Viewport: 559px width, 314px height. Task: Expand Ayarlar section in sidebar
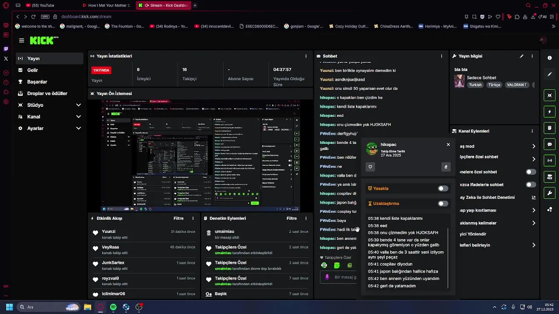(79, 129)
